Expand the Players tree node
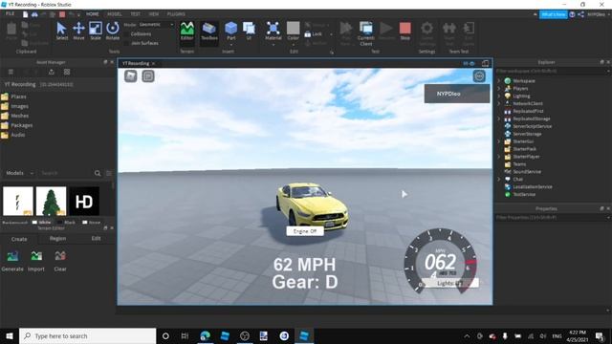This screenshot has height=344, width=612. pos(499,89)
